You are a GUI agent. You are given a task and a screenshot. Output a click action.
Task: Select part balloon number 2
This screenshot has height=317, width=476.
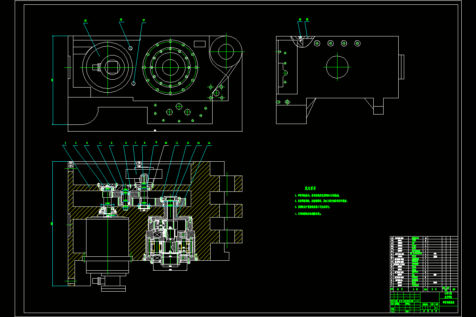[76, 143]
